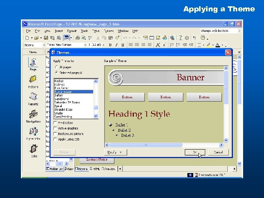264x198 pixels.
Task: Click Cancel in the Themes dialog
Action: click(219, 152)
